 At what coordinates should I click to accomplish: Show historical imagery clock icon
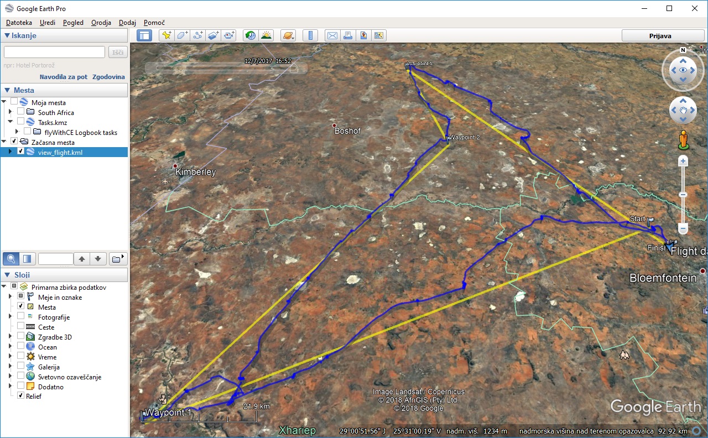[x=251, y=35]
